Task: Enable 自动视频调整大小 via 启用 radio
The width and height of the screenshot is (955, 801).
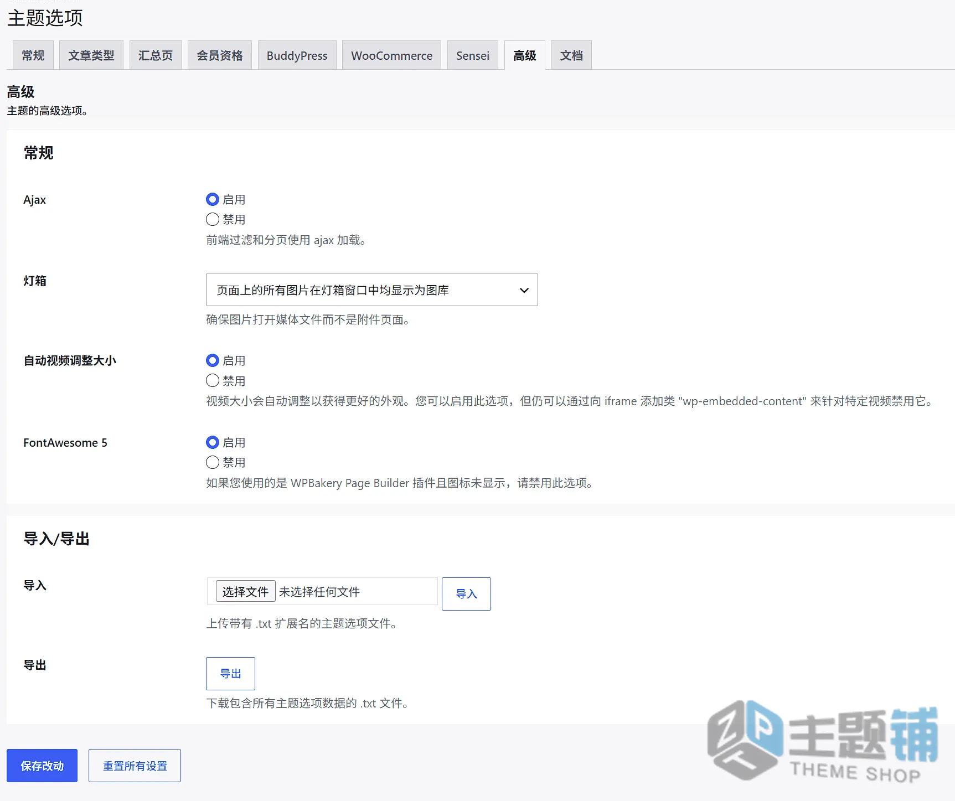Action: (213, 360)
